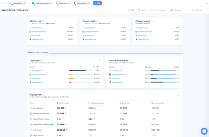Click the plus icon on Total visits card

click(99, 60)
